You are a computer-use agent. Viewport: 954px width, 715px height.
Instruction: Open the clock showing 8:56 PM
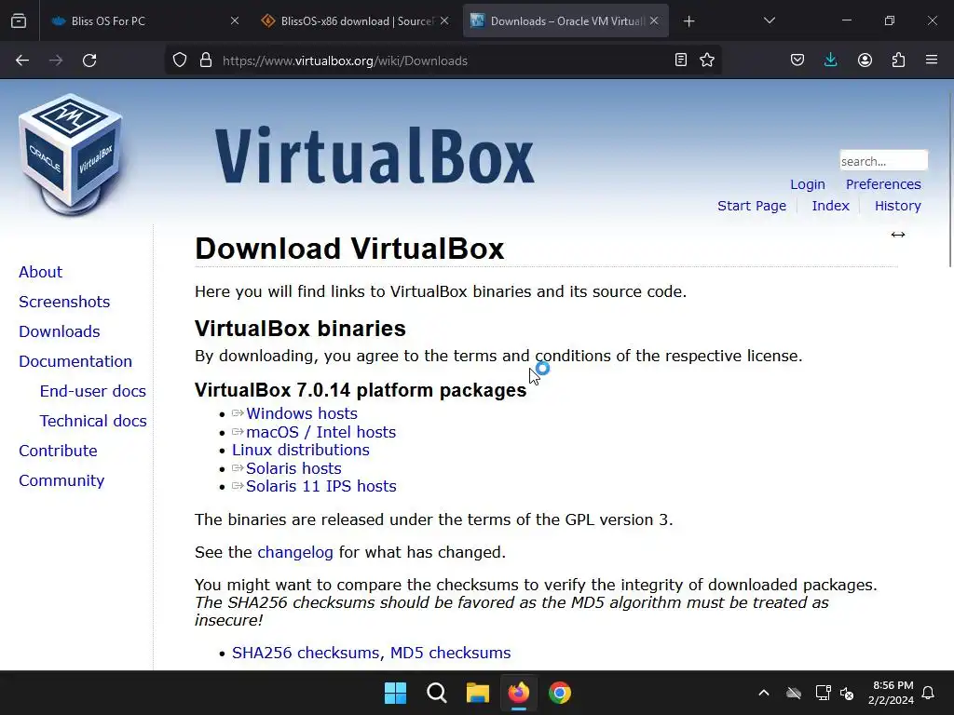(x=890, y=693)
